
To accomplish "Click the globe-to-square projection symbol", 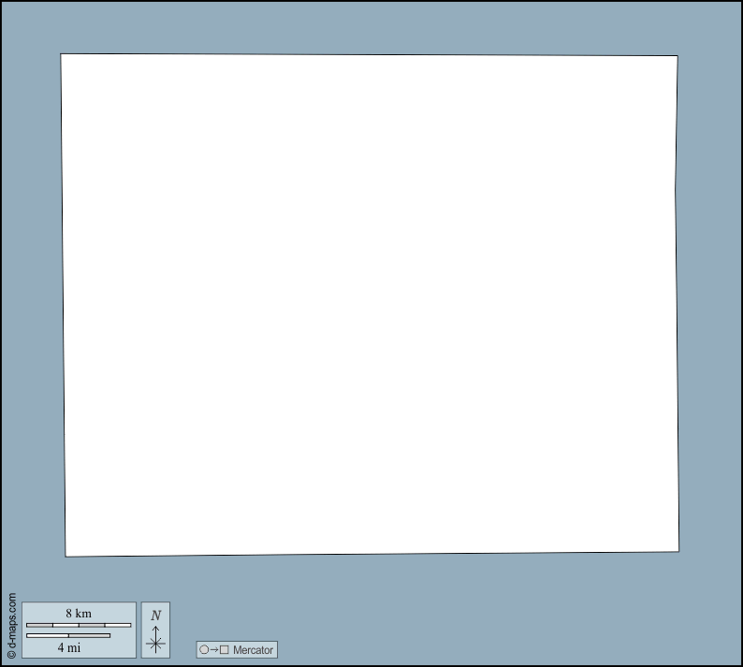I will click(214, 649).
